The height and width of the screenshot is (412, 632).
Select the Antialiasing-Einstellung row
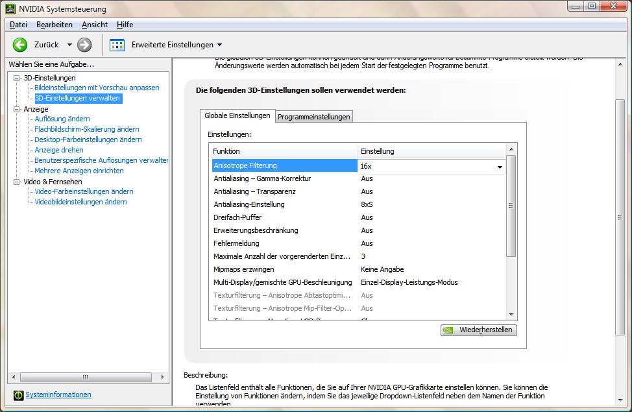click(358, 204)
